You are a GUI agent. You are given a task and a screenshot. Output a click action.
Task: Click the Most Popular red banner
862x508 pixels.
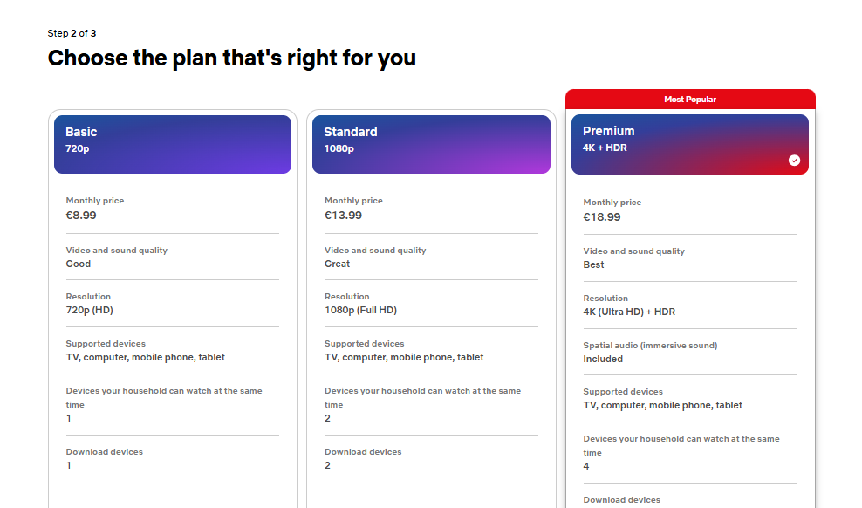pyautogui.click(x=690, y=100)
